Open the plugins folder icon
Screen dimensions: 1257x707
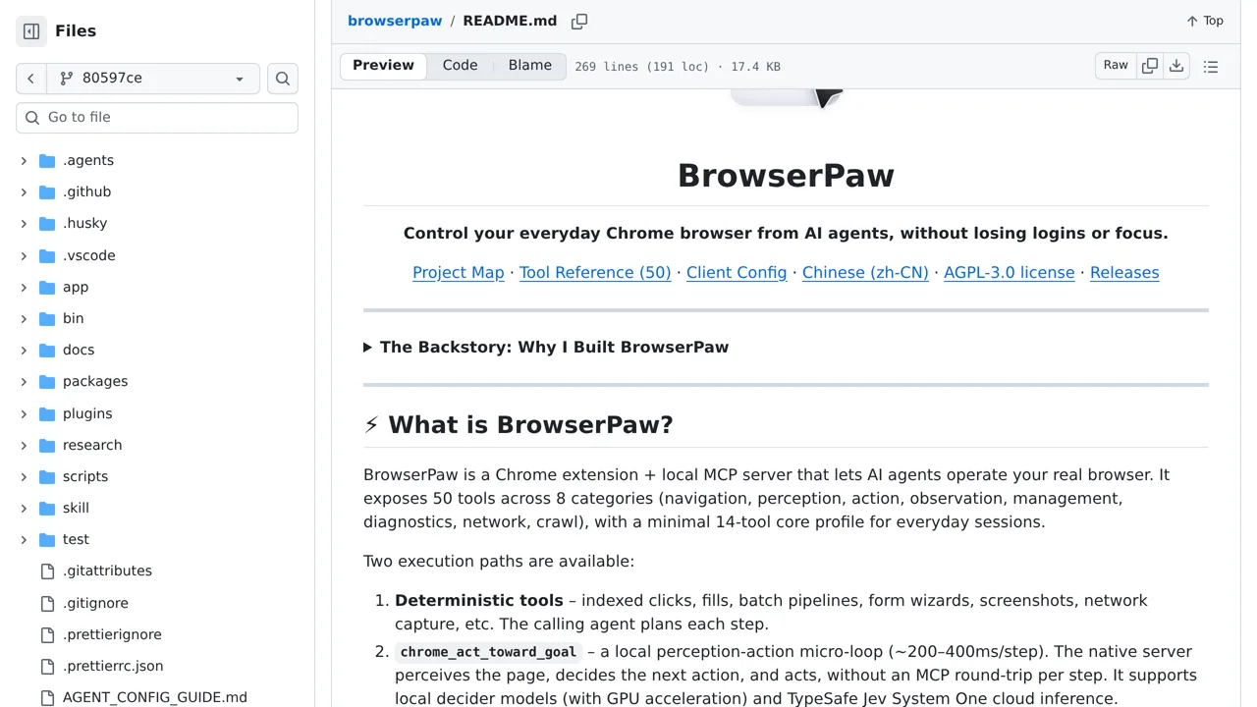(x=47, y=413)
